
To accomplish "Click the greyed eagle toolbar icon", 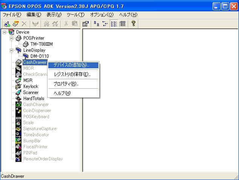I will click(x=35, y=24).
